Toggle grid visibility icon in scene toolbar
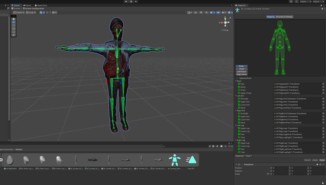The image size is (326, 185). 42,12
